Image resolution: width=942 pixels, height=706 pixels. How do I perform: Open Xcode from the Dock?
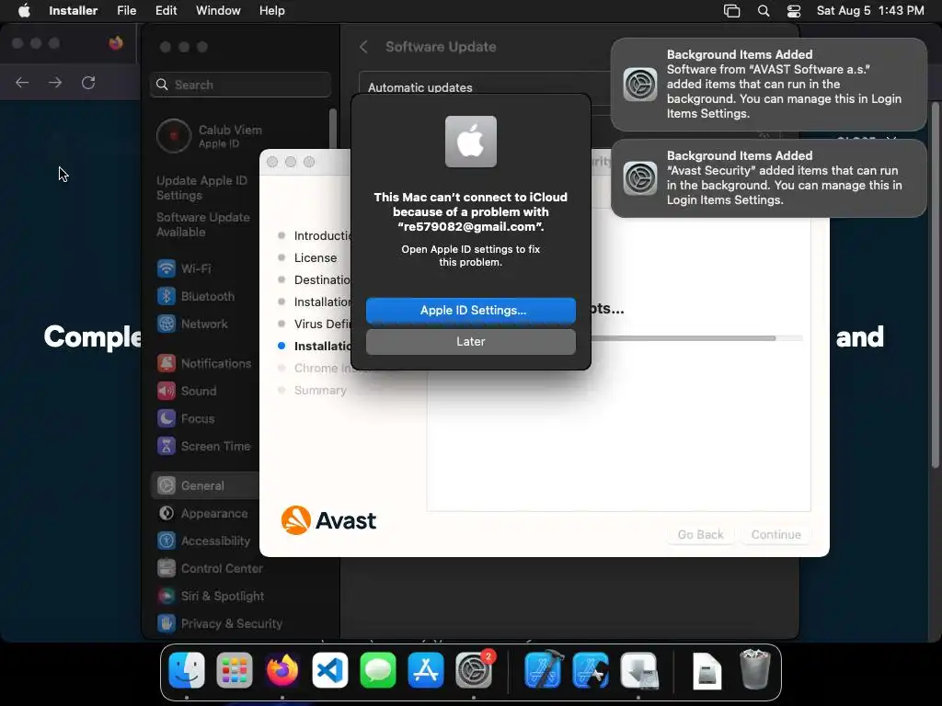pyautogui.click(x=543, y=670)
